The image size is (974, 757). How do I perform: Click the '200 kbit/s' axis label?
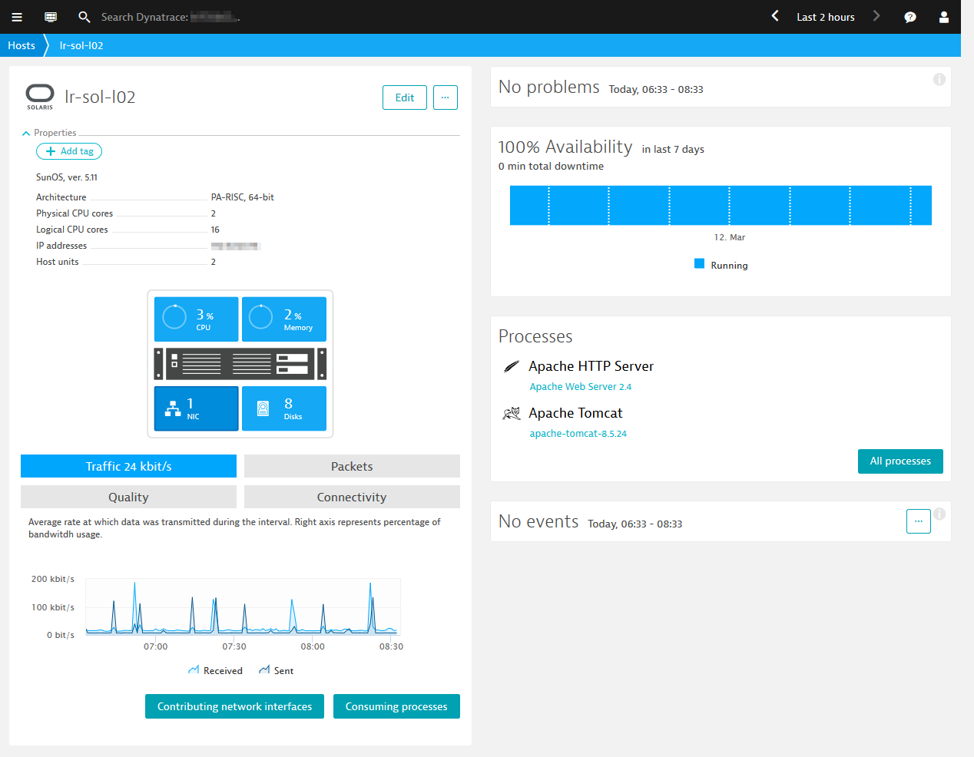point(53,579)
